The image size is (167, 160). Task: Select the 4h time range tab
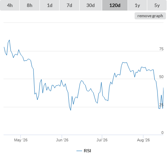[x=10, y=5]
